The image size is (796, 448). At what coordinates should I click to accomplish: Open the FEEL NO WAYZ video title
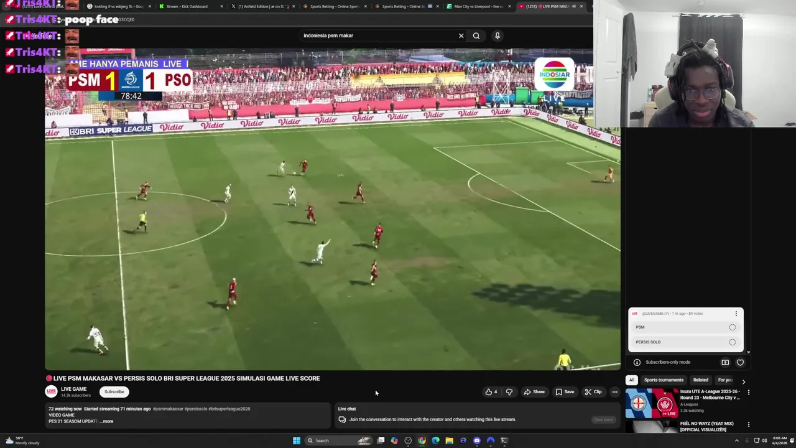(706, 426)
